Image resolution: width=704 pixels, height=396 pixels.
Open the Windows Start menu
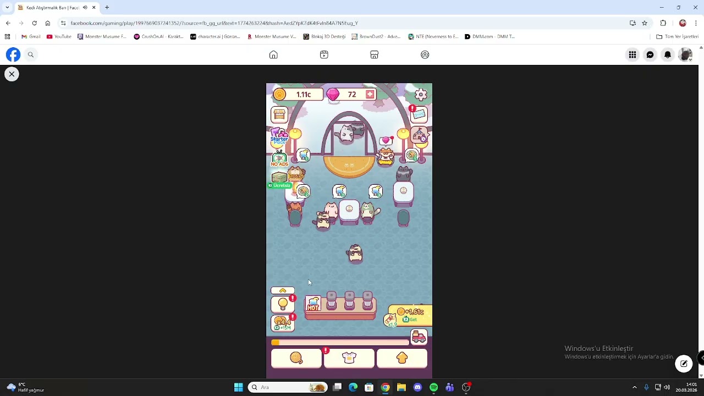[238, 387]
